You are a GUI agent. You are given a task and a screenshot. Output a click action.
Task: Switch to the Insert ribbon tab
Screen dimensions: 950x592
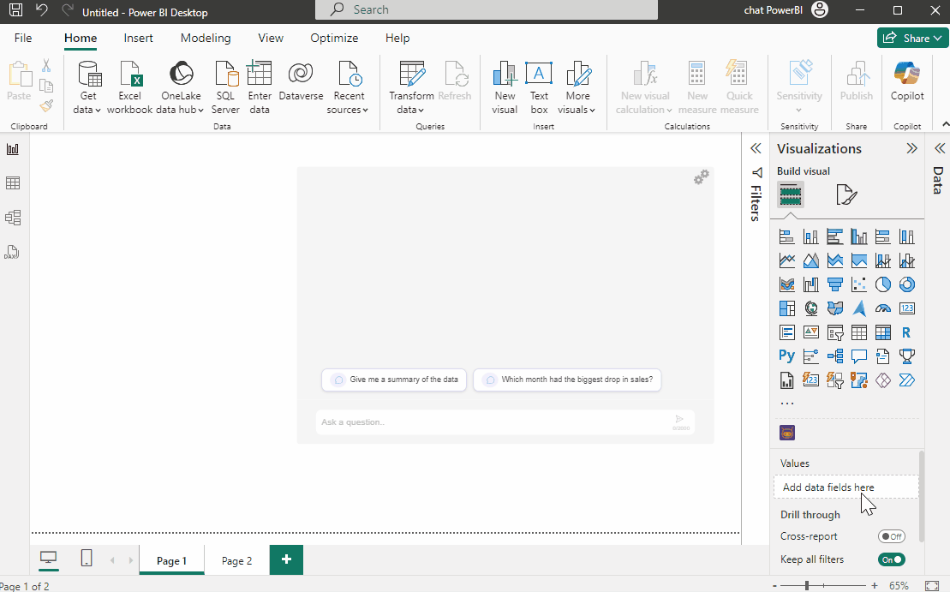click(138, 38)
